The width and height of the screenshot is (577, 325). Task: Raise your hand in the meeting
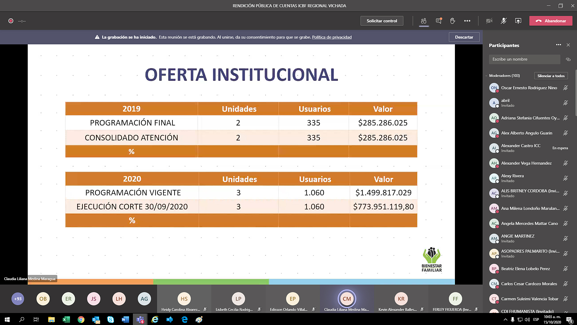click(452, 21)
